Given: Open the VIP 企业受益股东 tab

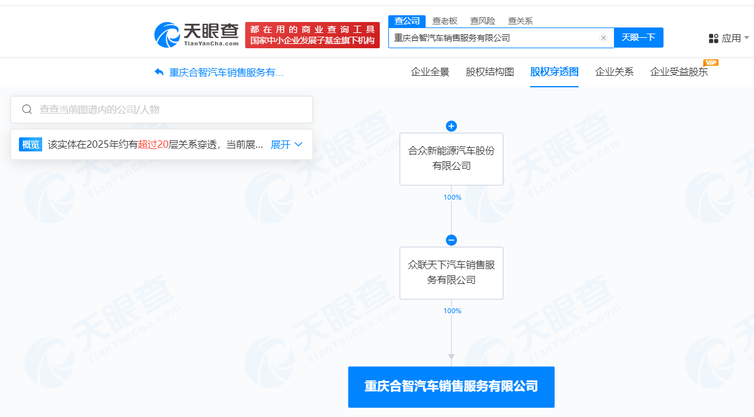Looking at the screenshot, I should click(679, 72).
